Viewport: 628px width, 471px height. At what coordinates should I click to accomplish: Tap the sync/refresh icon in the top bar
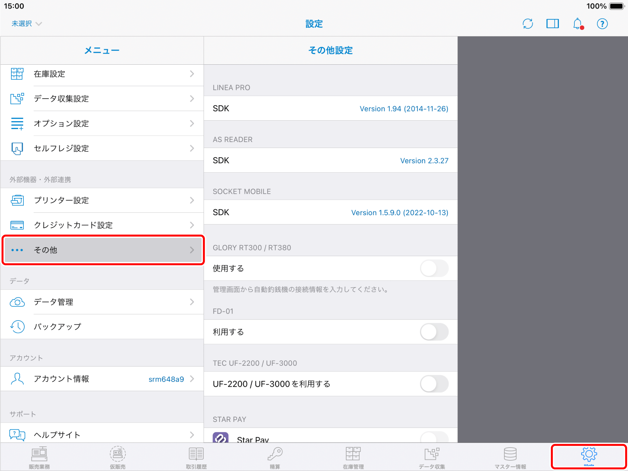coord(528,23)
